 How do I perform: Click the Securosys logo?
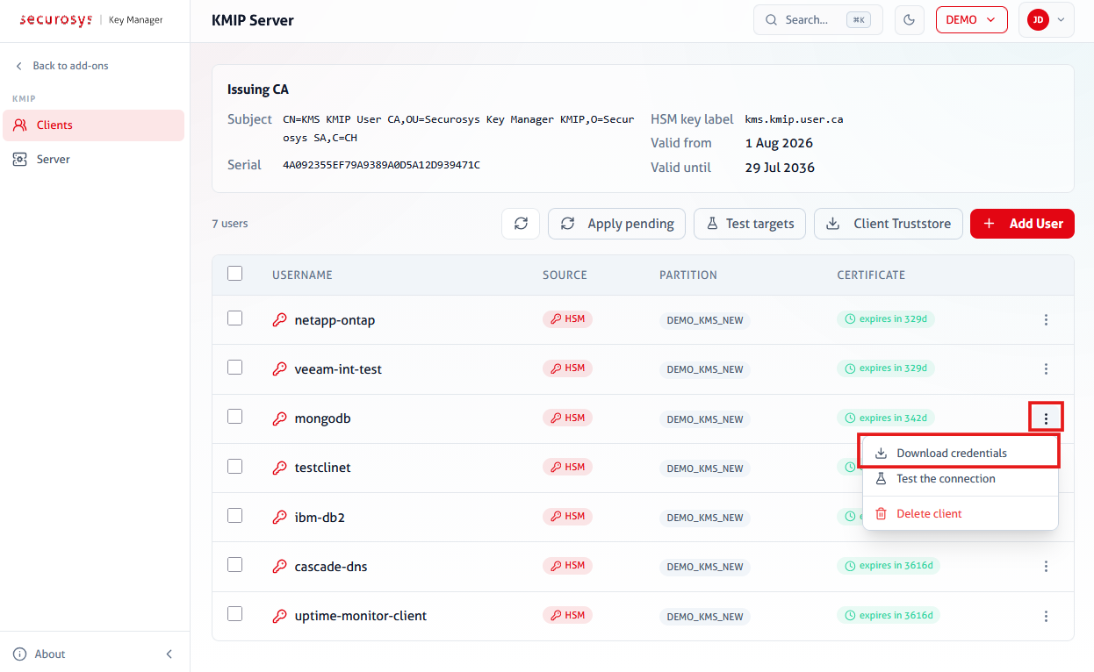click(x=55, y=20)
